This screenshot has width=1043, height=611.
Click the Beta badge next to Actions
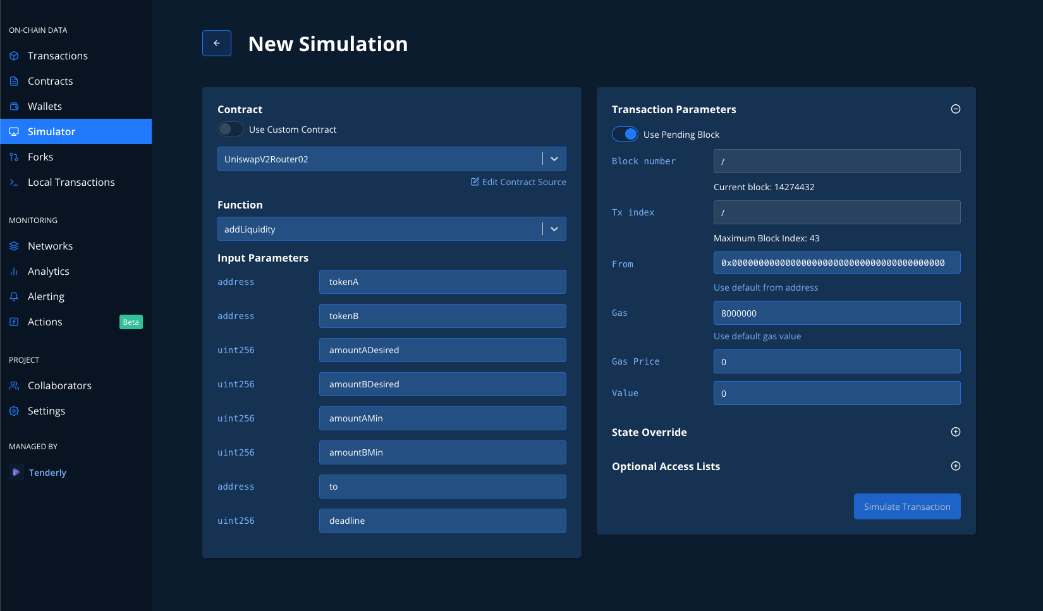coord(131,322)
